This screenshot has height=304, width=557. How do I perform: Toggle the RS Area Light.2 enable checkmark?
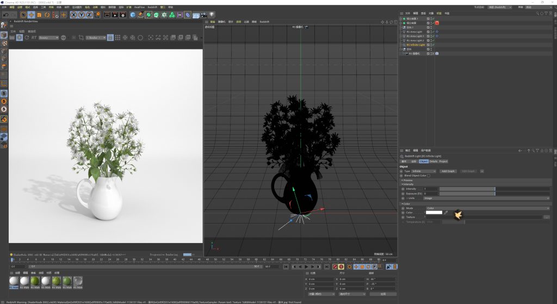[x=434, y=40]
